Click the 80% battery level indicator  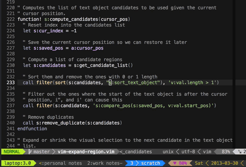[183, 163]
